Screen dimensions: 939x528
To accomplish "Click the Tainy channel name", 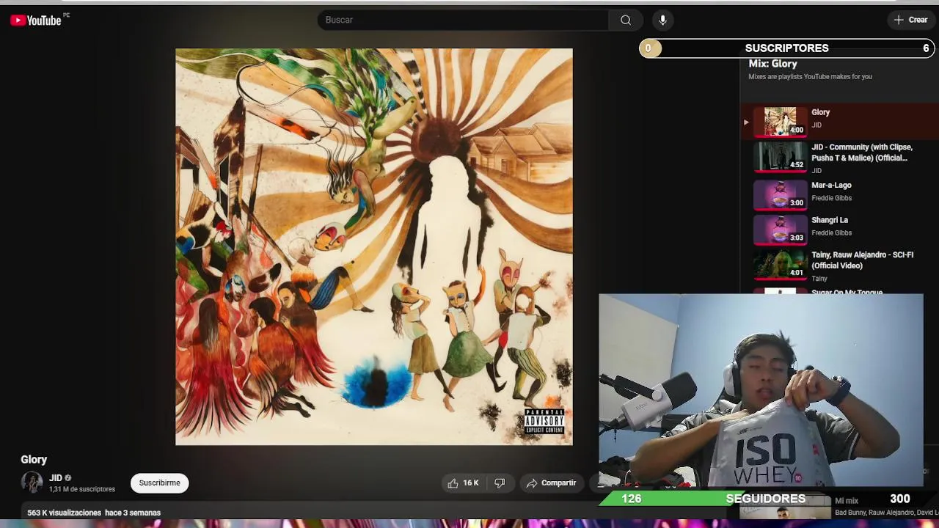I will pyautogui.click(x=819, y=279).
